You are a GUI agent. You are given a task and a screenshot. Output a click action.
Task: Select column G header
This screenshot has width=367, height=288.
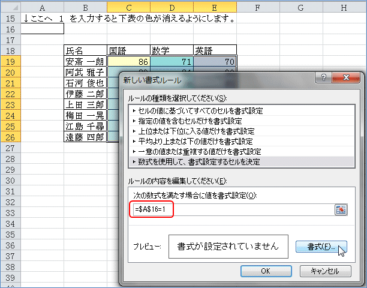coord(301,7)
